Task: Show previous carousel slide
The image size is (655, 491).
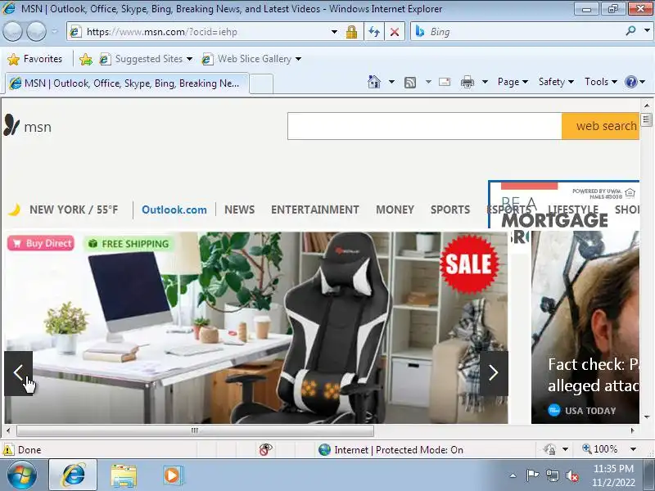Action: (18, 373)
